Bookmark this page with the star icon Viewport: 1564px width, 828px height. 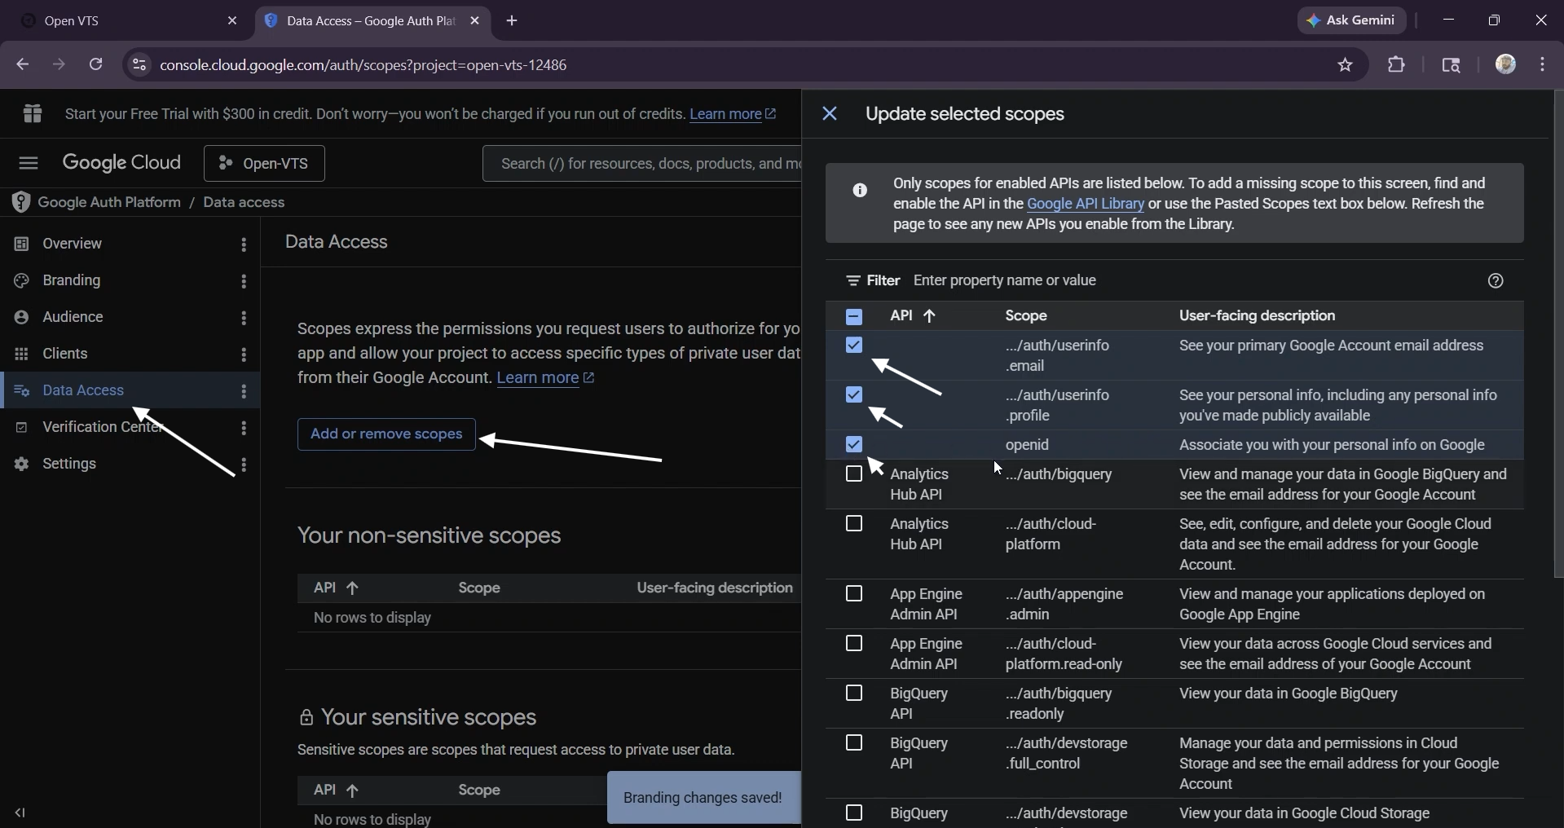tap(1346, 65)
